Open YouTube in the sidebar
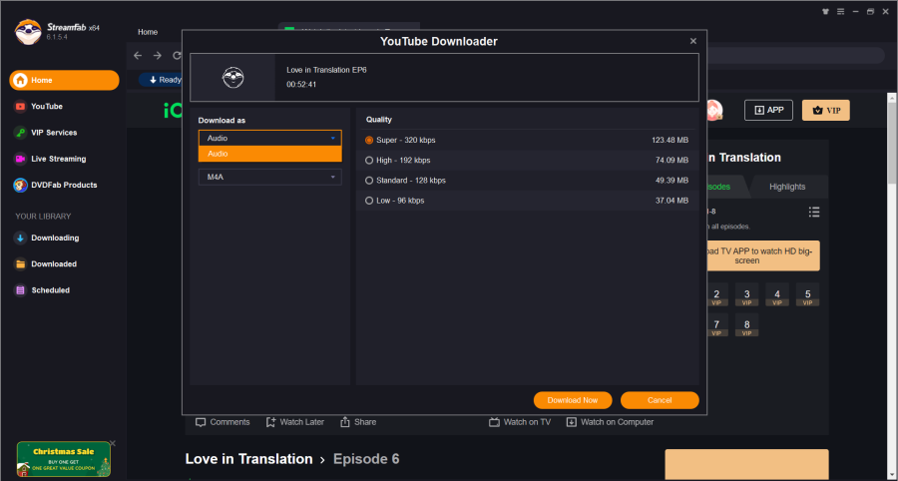The image size is (898, 481). [39, 107]
